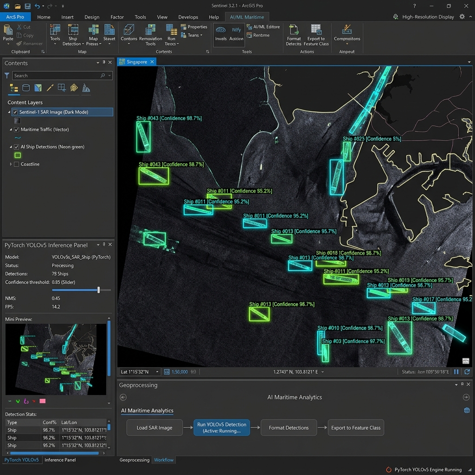Open the AI/ML Editore tool
This screenshot has width=475, height=475.
[263, 27]
